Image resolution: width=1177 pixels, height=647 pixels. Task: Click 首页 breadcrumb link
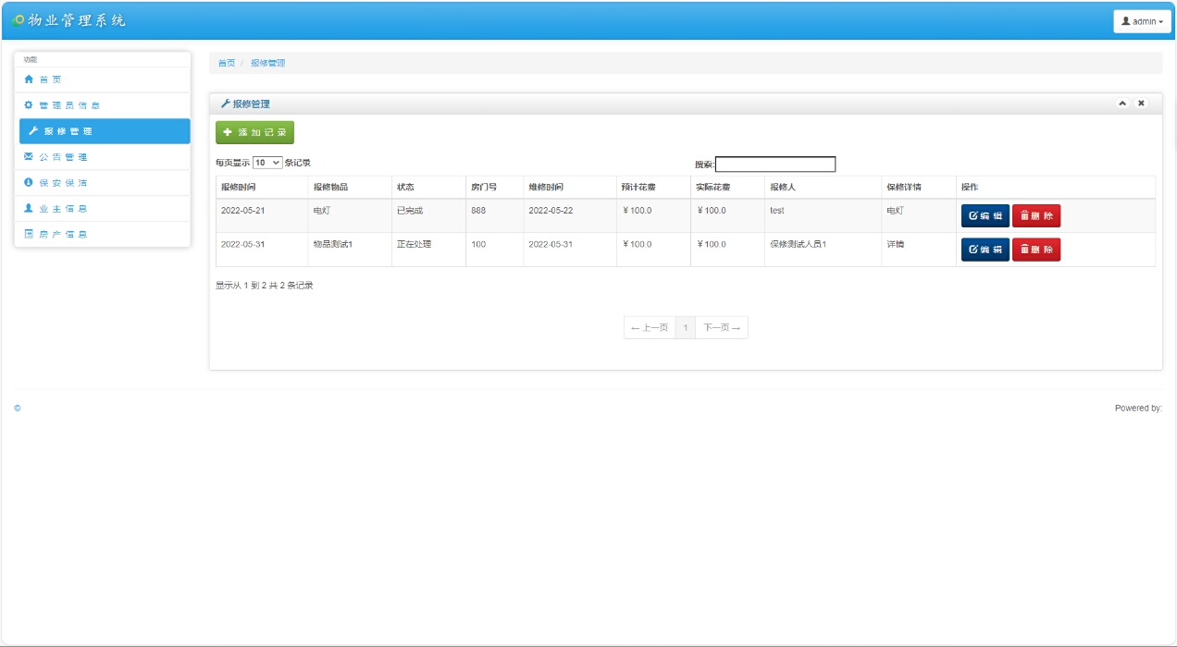(226, 63)
